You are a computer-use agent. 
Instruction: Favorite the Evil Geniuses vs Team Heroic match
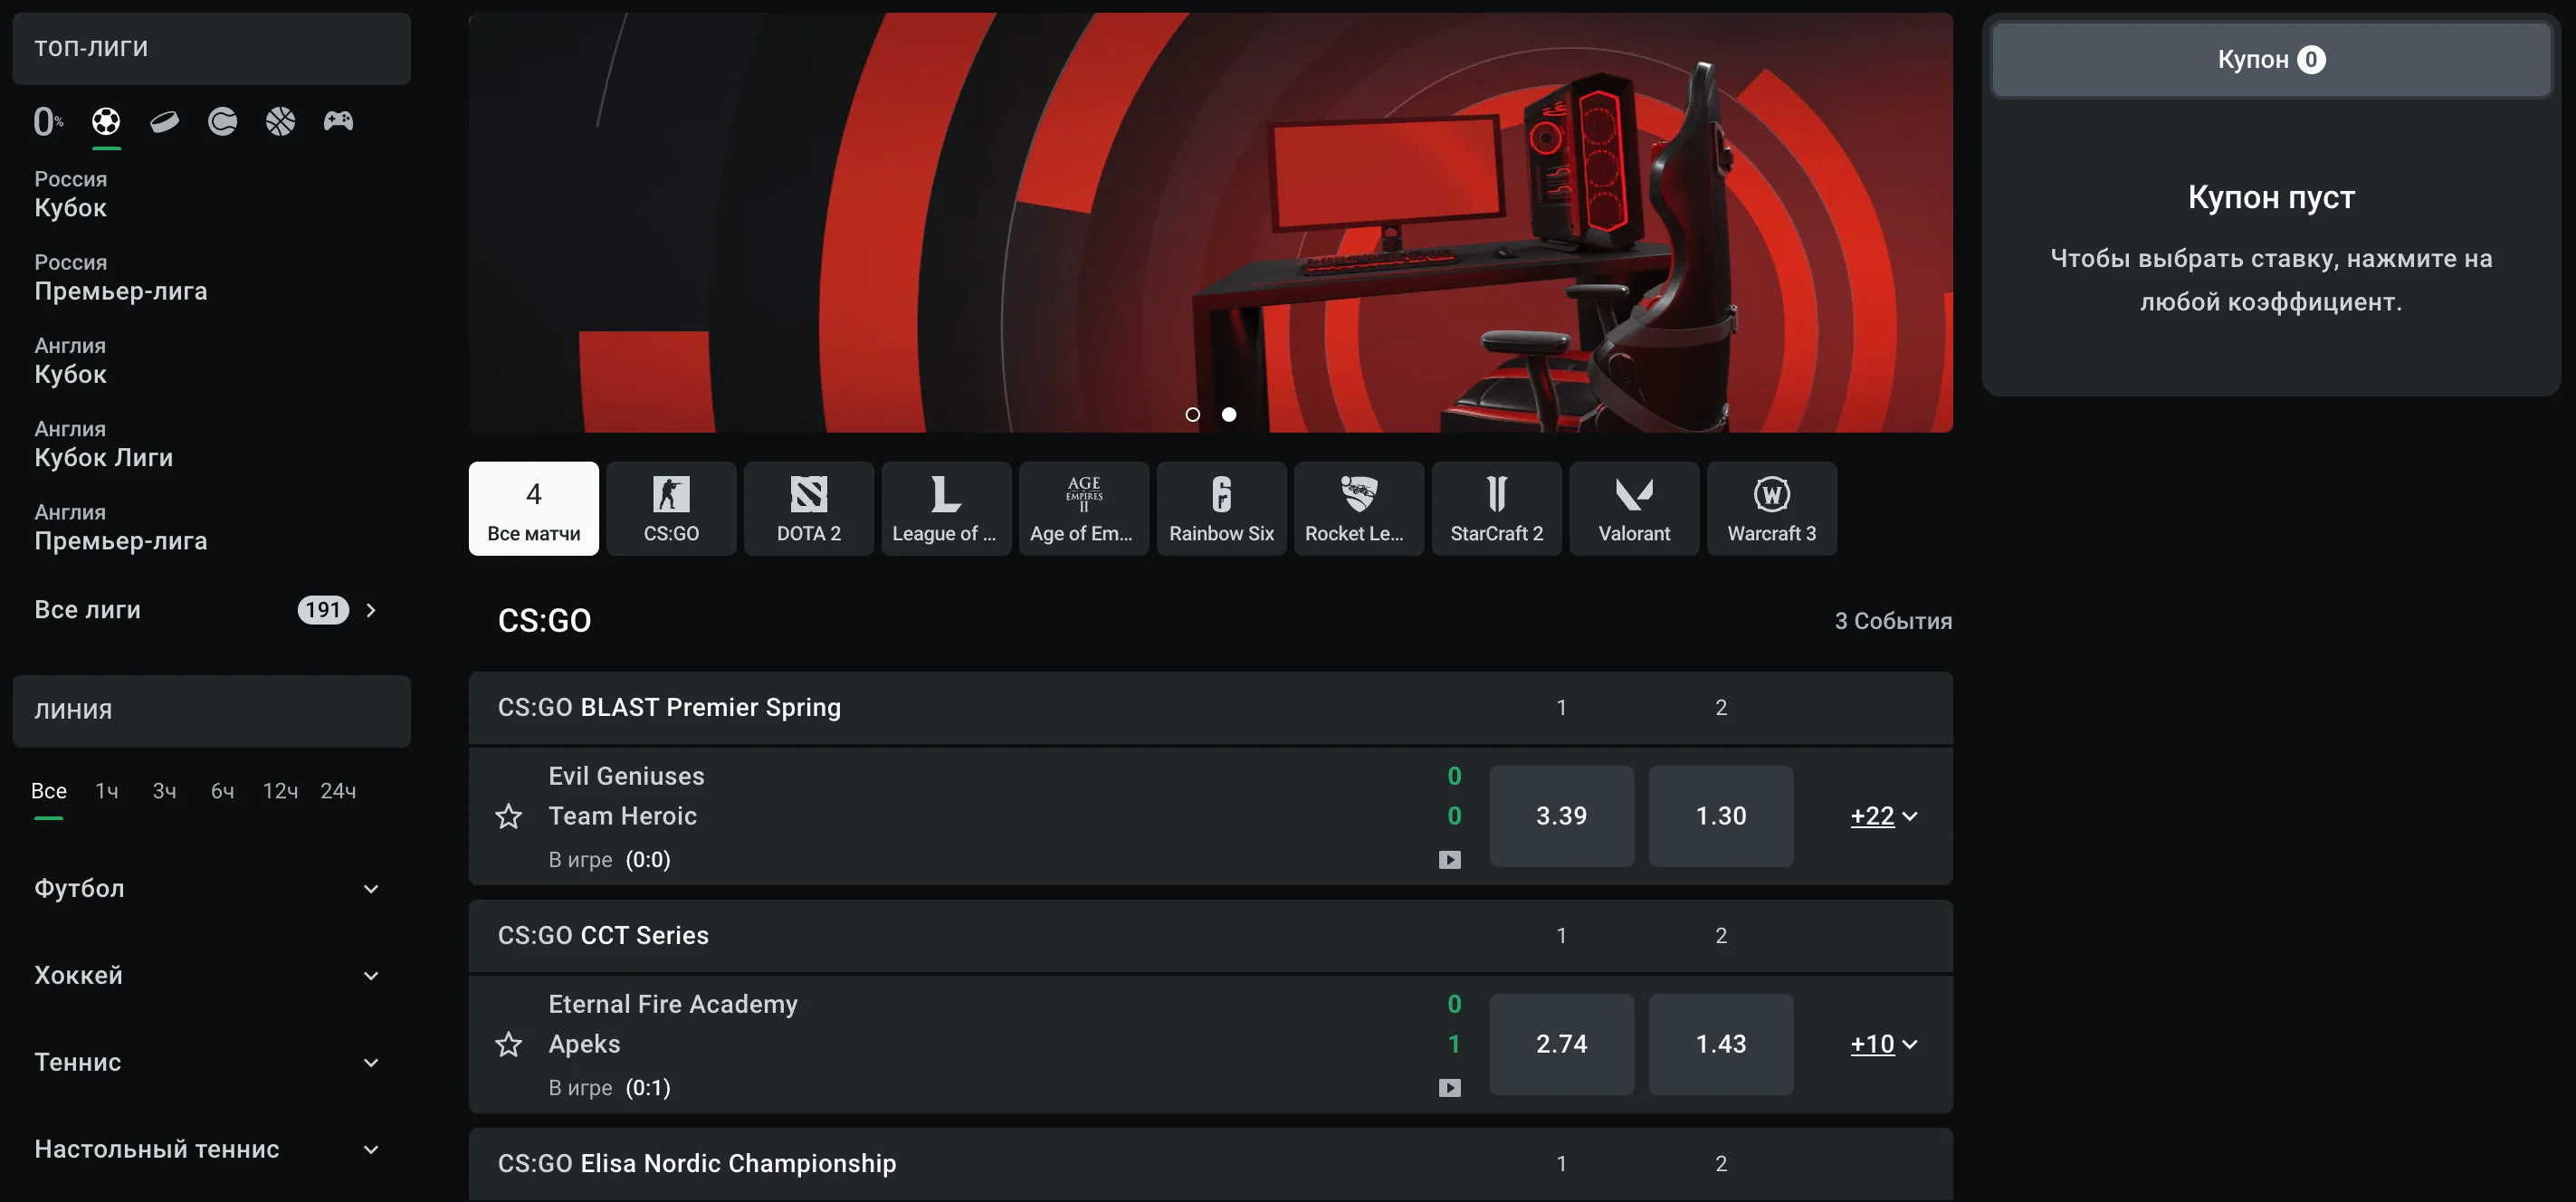508,816
